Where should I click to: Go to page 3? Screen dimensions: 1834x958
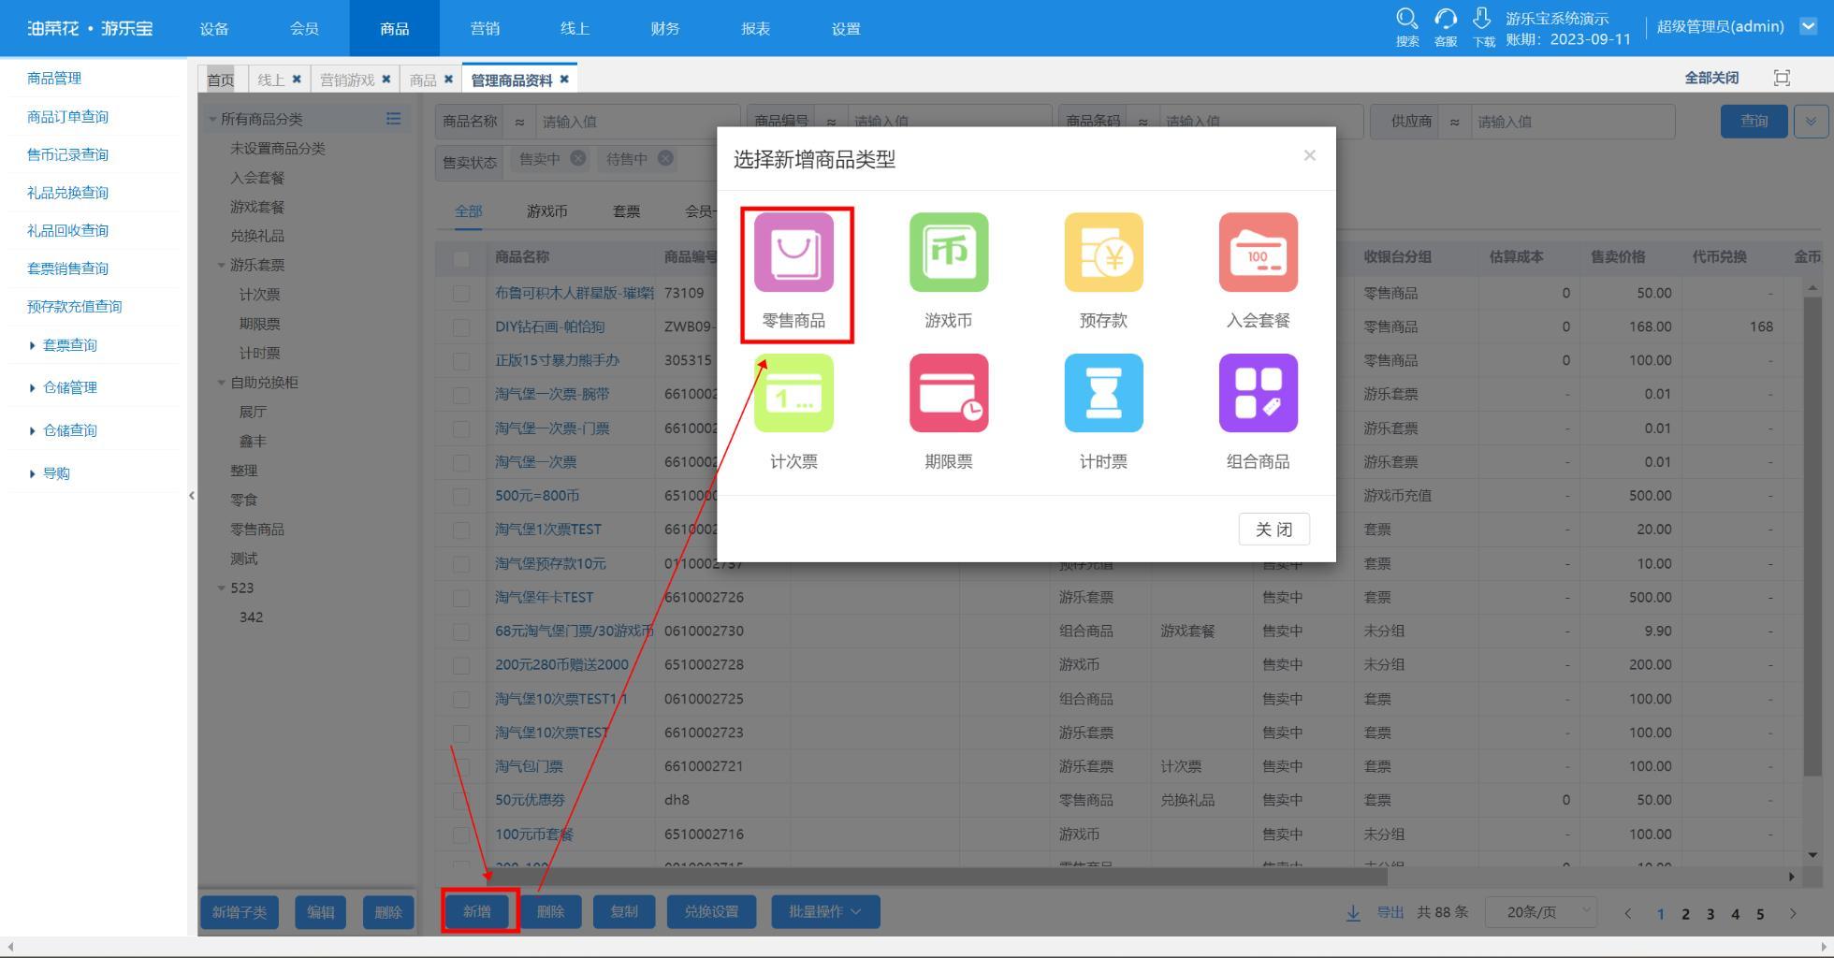tap(1710, 914)
